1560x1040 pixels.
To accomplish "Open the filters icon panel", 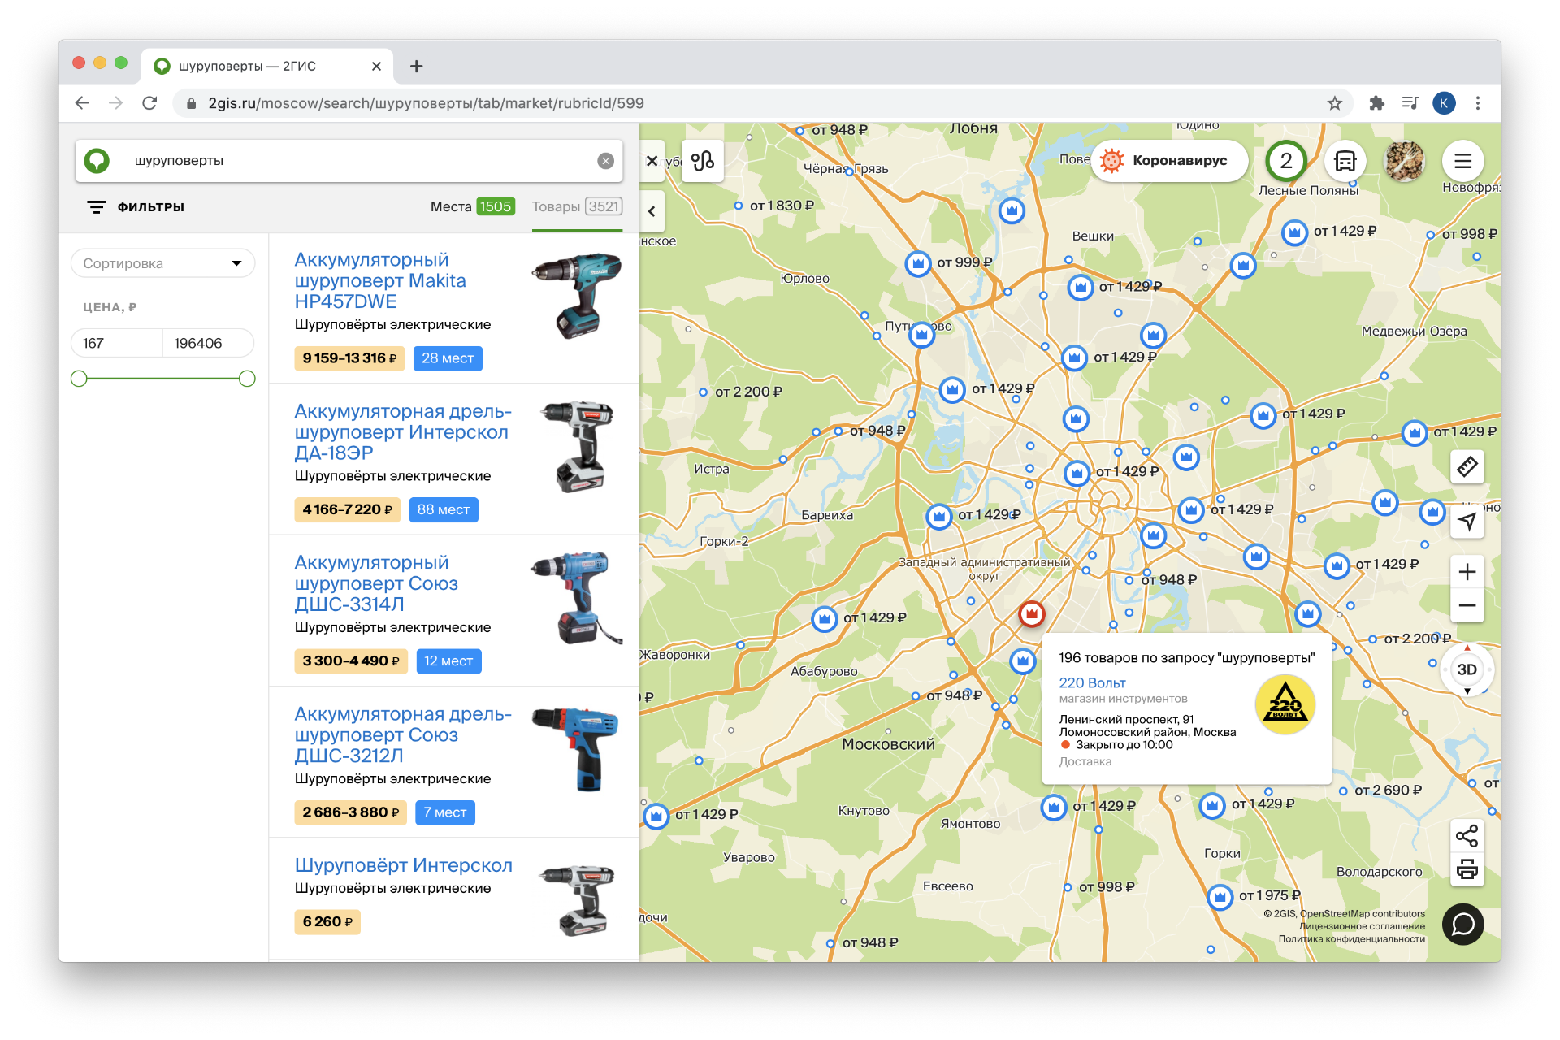I will (97, 207).
